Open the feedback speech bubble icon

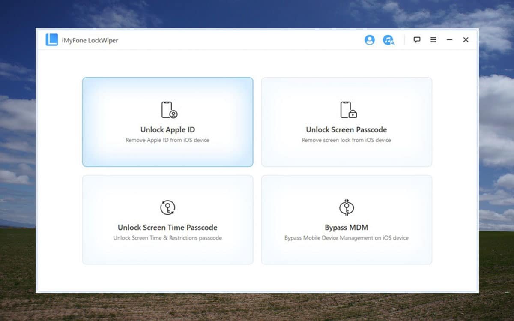417,40
